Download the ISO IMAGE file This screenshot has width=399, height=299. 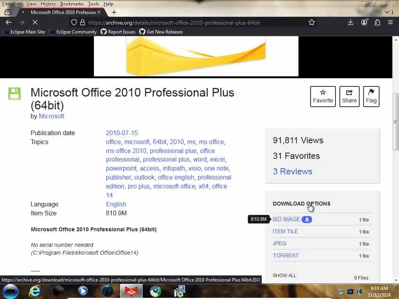(x=286, y=219)
